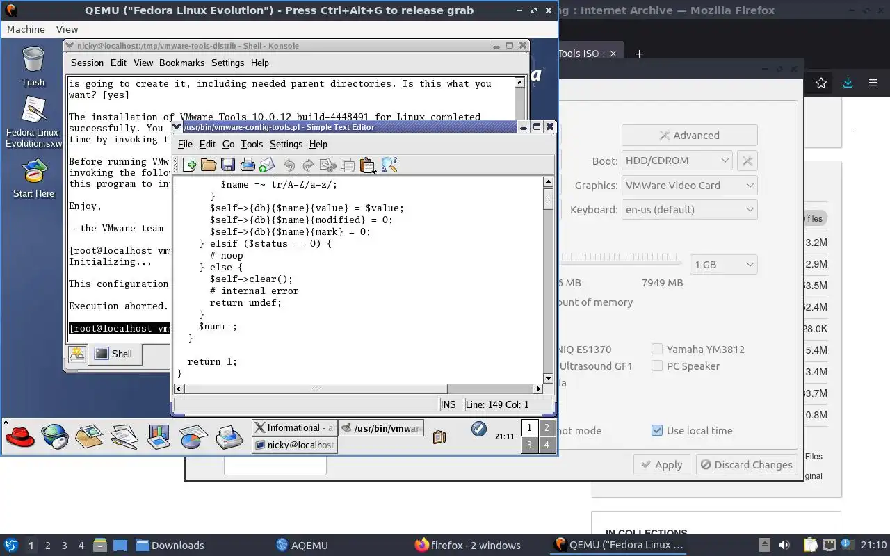
Task: Open a new Firefox tab with plus button
Action: 639,54
